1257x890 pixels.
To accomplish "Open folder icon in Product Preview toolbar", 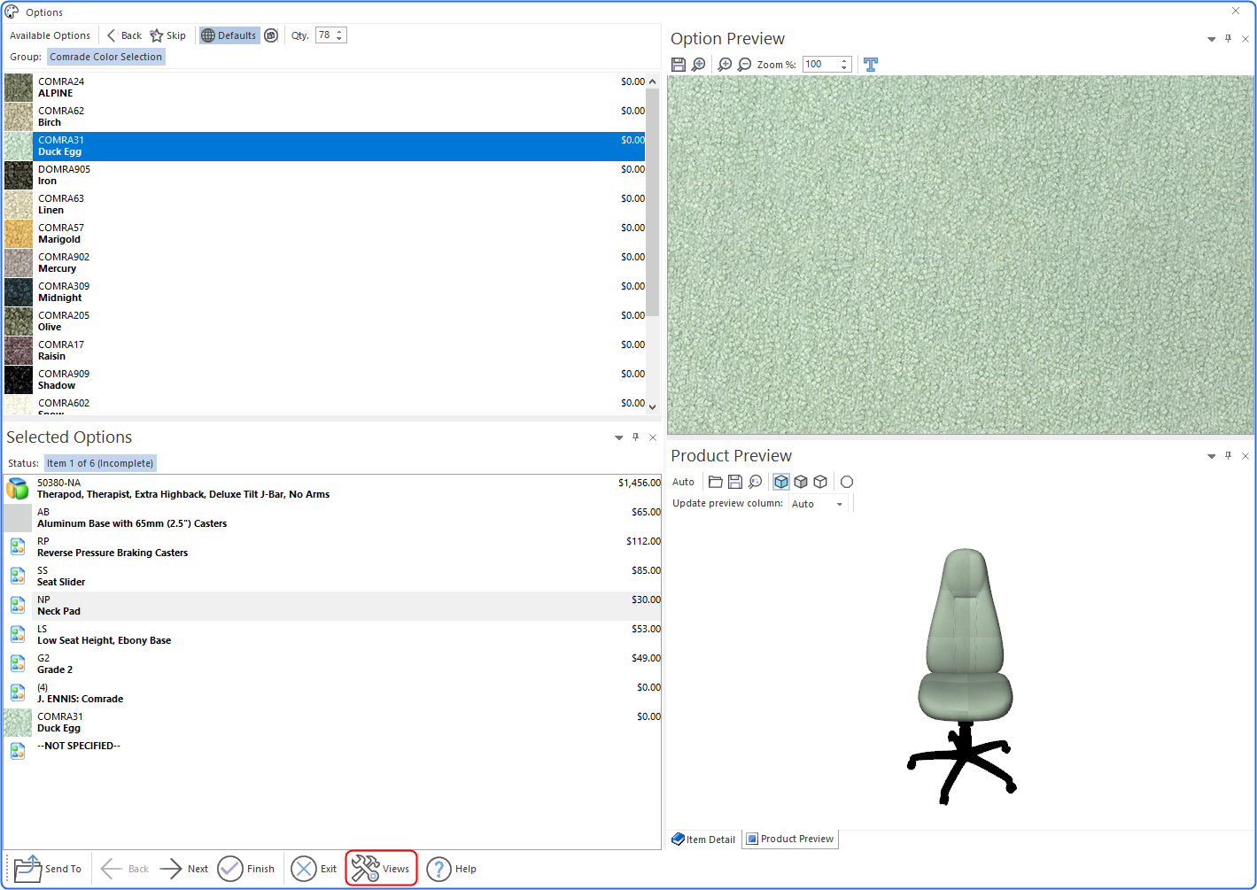I will click(716, 482).
